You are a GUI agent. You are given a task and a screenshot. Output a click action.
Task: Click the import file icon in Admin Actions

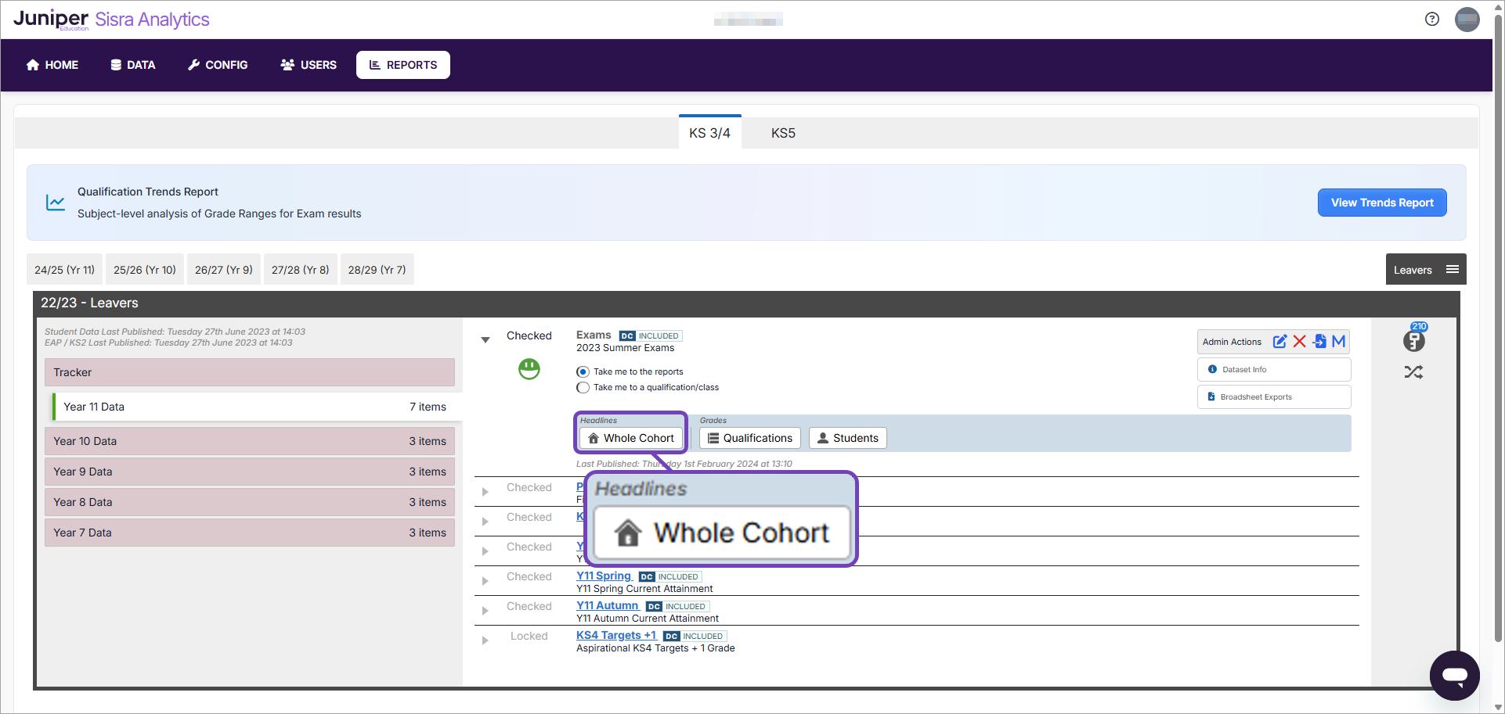pyautogui.click(x=1319, y=342)
